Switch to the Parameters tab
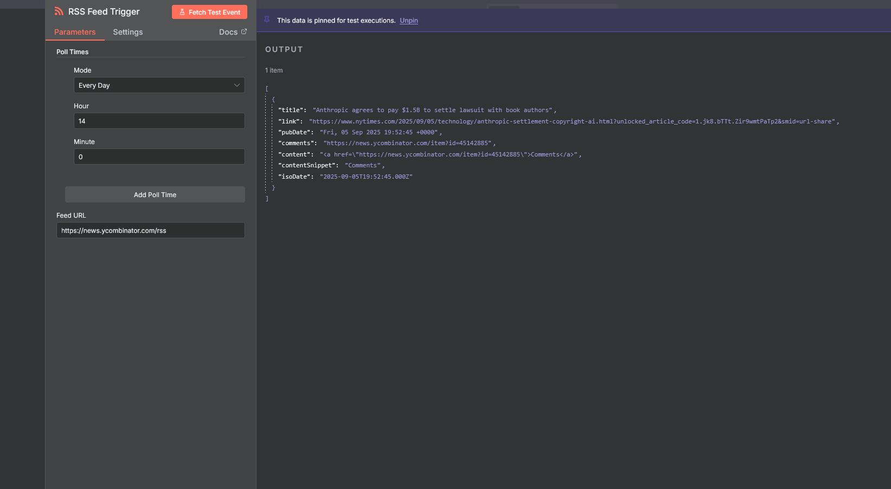Screen dimensions: 891x489 point(75,32)
